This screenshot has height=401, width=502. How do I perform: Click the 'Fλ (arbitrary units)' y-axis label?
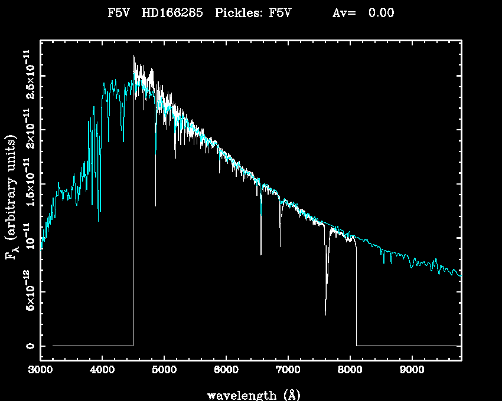11,198
